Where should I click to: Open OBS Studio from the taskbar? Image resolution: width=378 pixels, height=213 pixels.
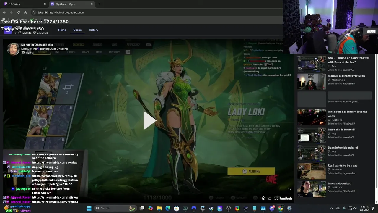click(229, 208)
